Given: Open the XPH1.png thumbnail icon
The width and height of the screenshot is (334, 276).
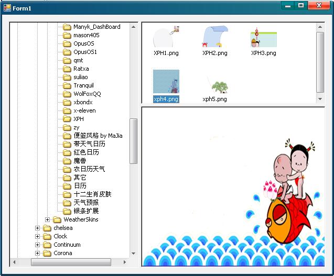Looking at the screenshot, I should 167,37.
